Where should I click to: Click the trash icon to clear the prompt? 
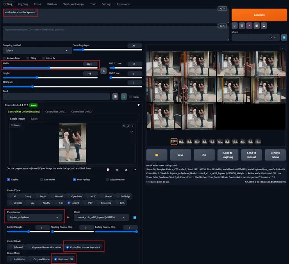coord(242,26)
